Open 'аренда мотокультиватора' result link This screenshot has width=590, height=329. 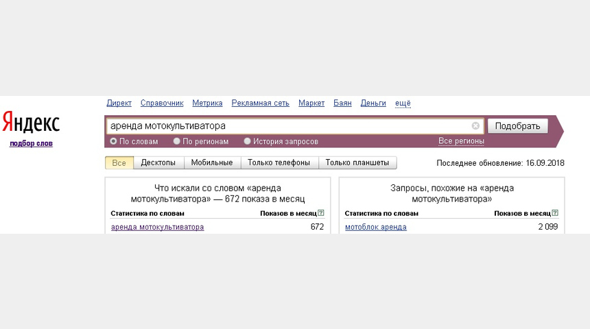[157, 227]
